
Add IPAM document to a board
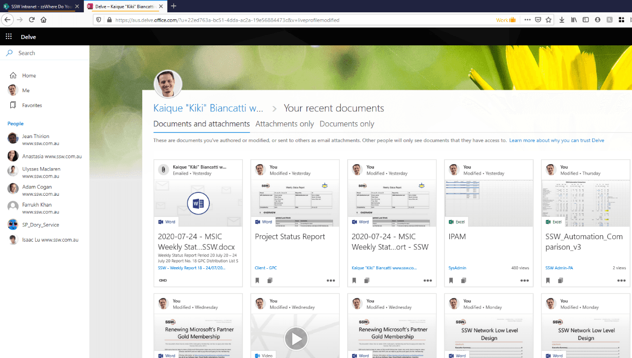tap(463, 281)
